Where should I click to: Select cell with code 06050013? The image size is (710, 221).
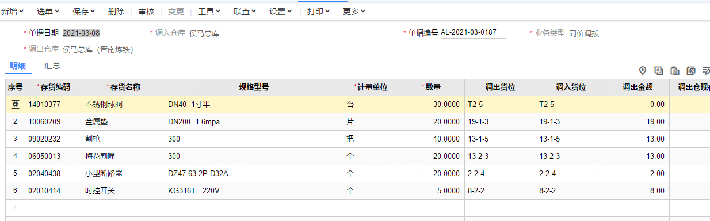pyautogui.click(x=54, y=157)
